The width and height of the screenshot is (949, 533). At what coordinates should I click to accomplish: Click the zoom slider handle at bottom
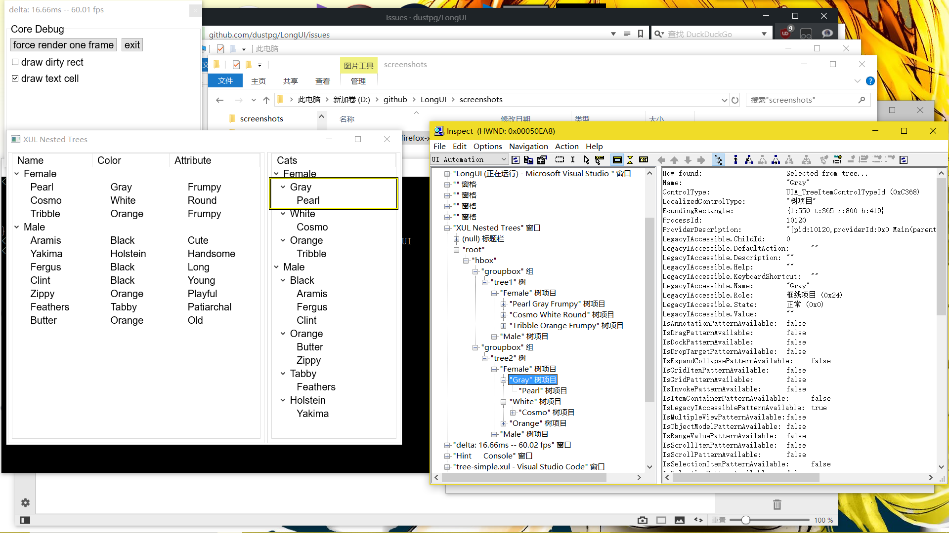[745, 520]
